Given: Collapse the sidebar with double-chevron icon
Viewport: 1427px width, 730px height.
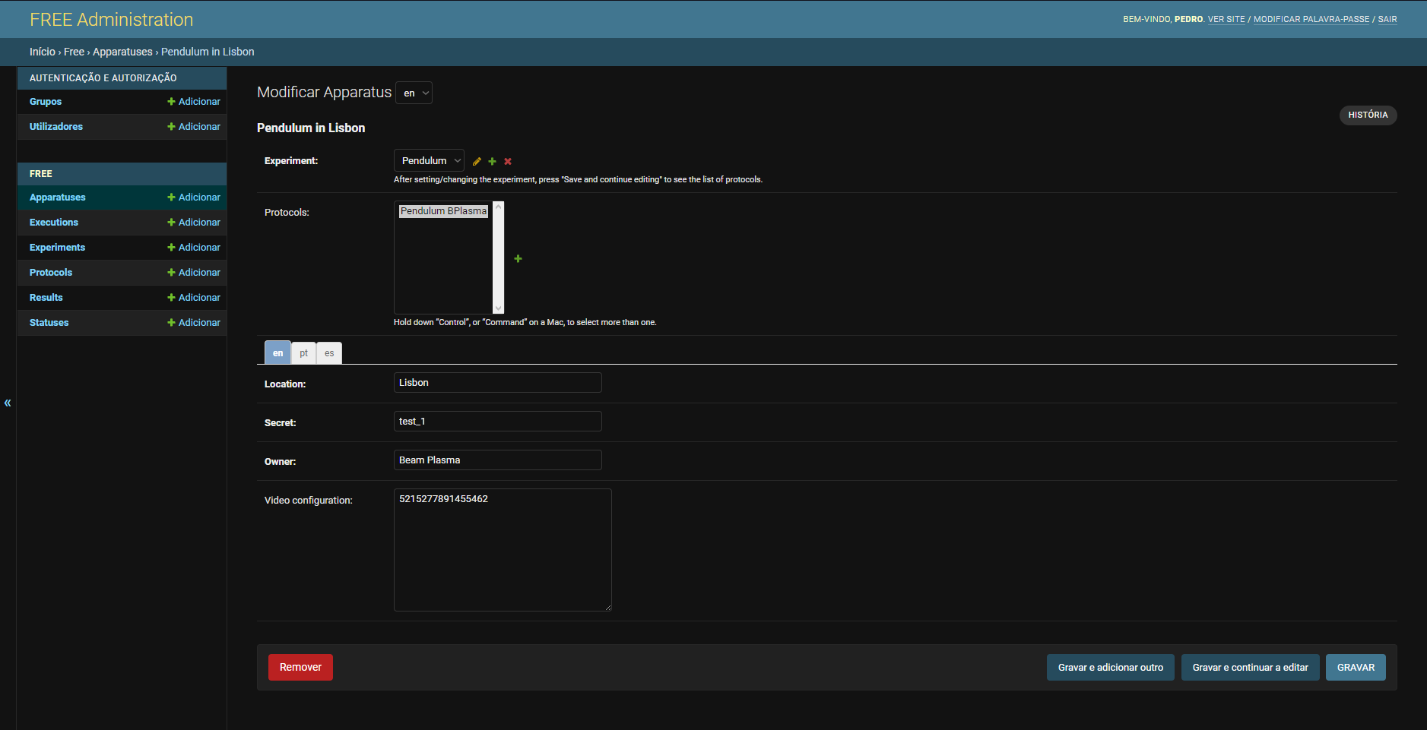Looking at the screenshot, I should click(x=8, y=403).
